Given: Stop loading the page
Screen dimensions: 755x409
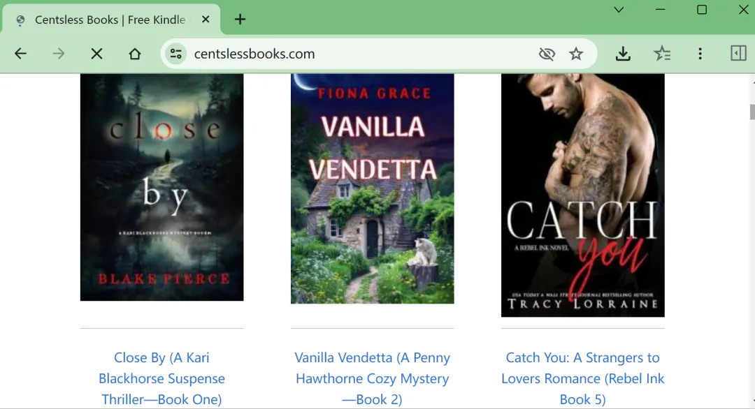Looking at the screenshot, I should 96,53.
